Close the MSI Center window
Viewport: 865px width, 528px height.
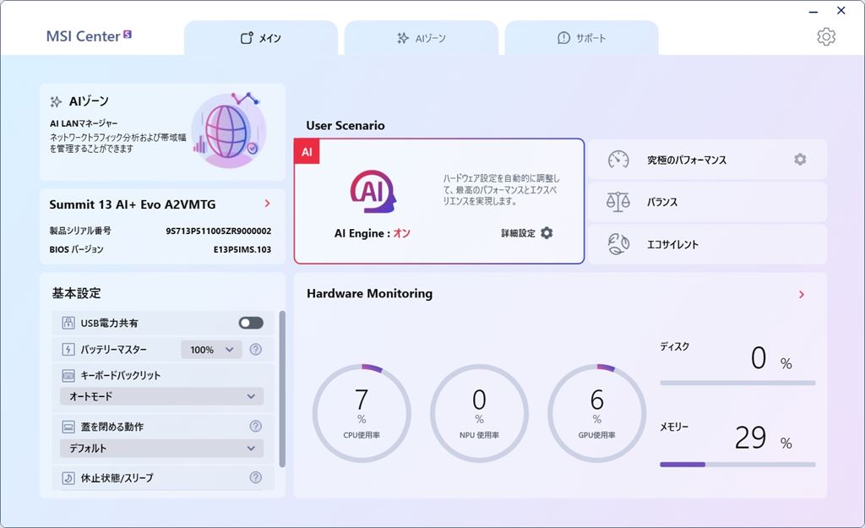841,10
